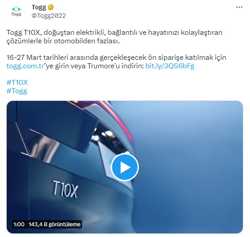Click the T10X emblem in the video thumbnail
The image size is (250, 237).
(65, 189)
